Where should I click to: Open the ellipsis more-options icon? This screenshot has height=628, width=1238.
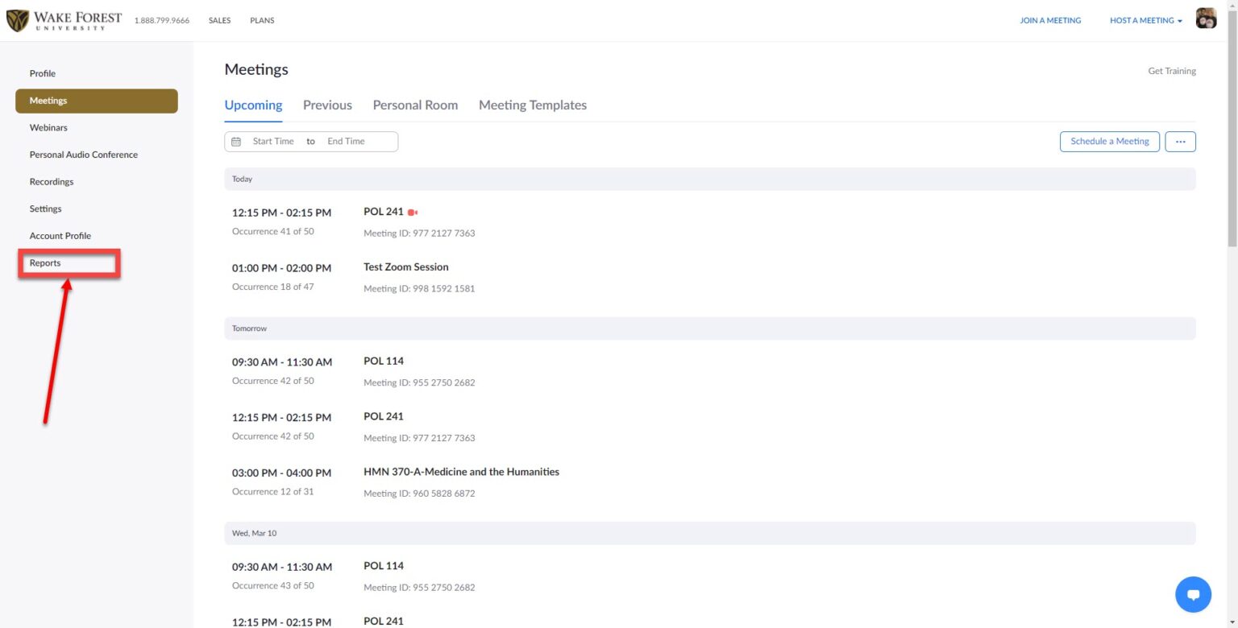(x=1180, y=141)
